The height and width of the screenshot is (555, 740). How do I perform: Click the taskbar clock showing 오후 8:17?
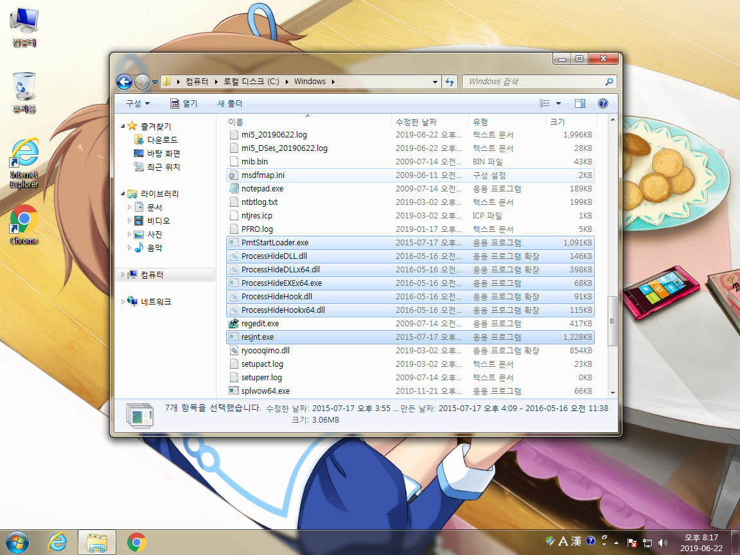pos(701,542)
